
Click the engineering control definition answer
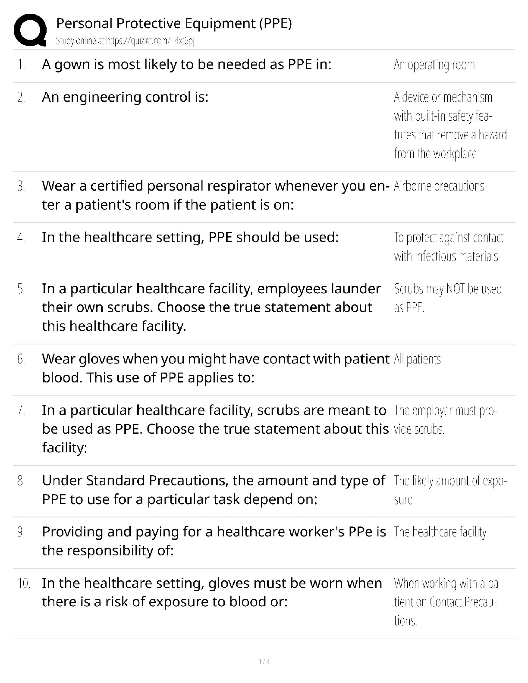[x=450, y=125]
